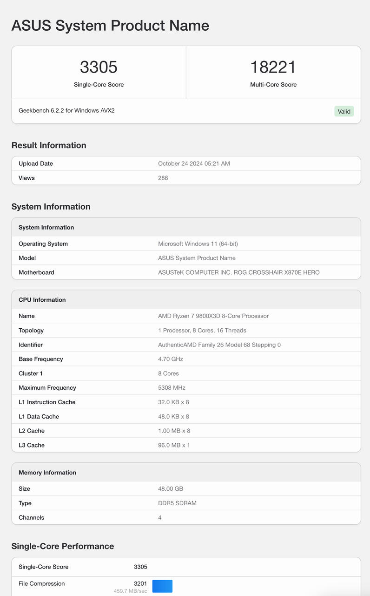The width and height of the screenshot is (370, 596).
Task: Click the CPU 'Name' row label
Action: tap(26, 316)
